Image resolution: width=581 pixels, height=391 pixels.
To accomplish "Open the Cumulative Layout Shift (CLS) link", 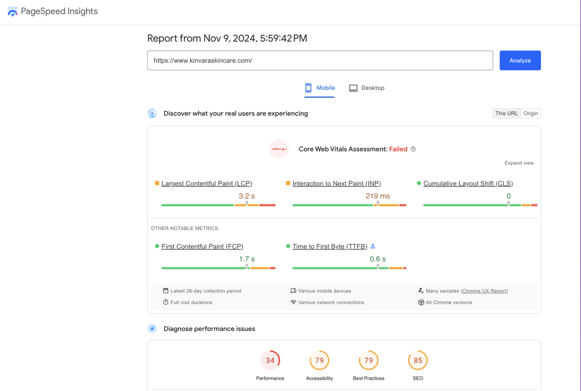I will coord(468,183).
